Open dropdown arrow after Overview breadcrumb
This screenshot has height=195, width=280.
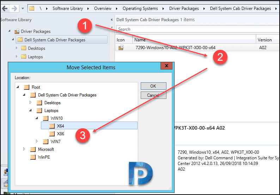pyautogui.click(x=117, y=8)
